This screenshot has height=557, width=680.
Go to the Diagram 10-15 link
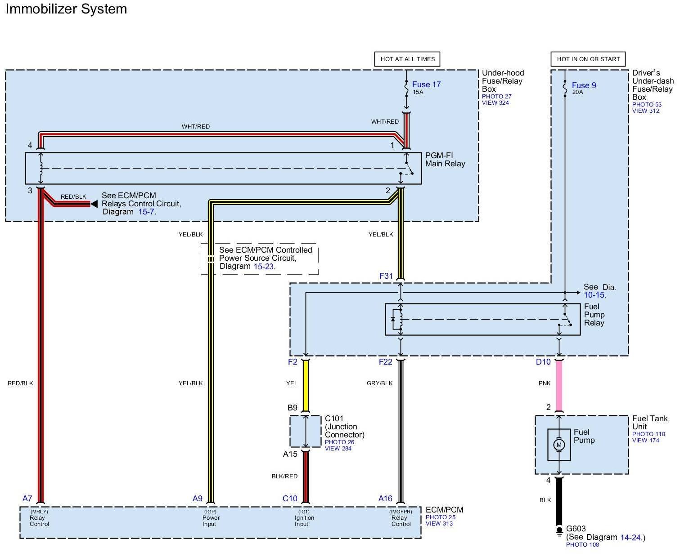tap(594, 295)
